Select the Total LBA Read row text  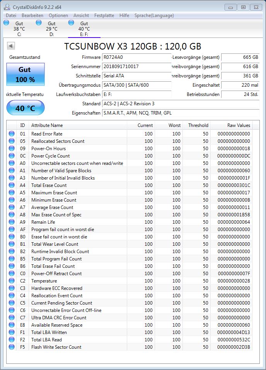(x=46, y=339)
